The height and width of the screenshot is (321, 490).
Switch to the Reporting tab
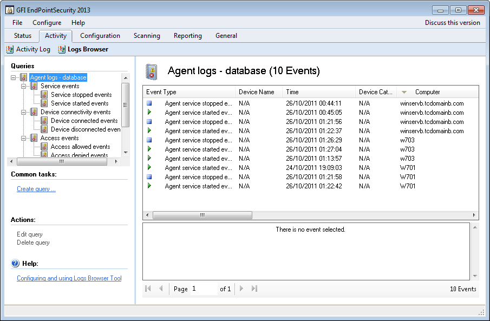[x=187, y=36]
